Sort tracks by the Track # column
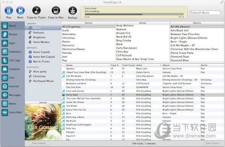This screenshot has height=147, width=225. point(115,65)
